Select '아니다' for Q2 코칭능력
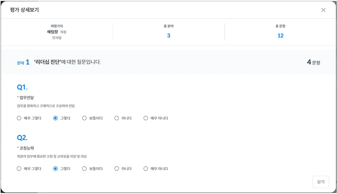337x194 pixels. 116,168
